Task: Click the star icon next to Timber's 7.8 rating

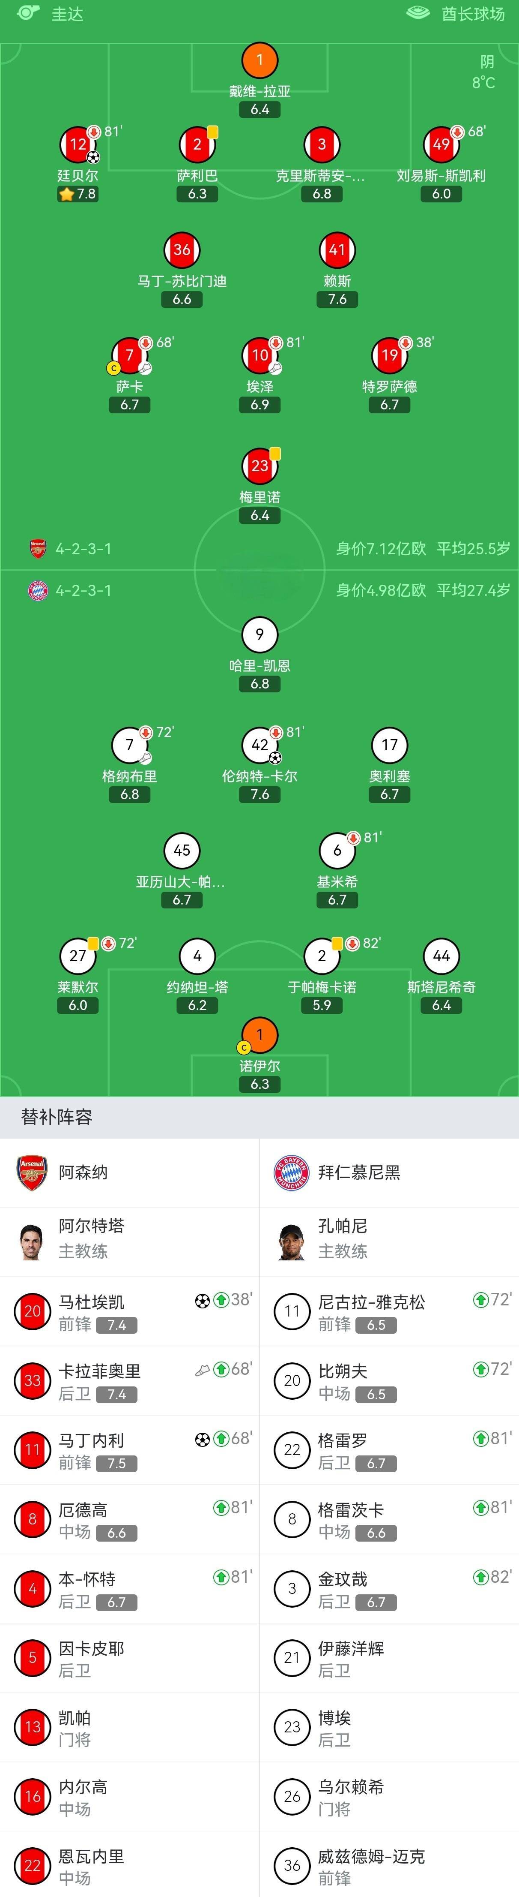Action: click(x=66, y=194)
